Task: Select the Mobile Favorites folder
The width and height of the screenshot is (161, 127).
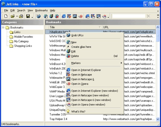Action: (24, 37)
